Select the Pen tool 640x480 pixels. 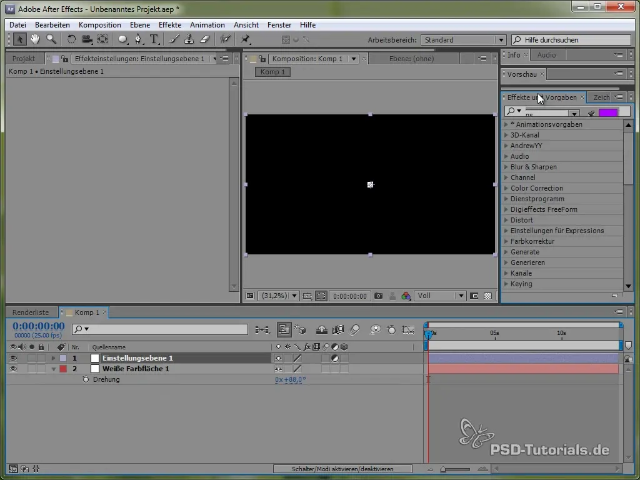[x=138, y=39]
